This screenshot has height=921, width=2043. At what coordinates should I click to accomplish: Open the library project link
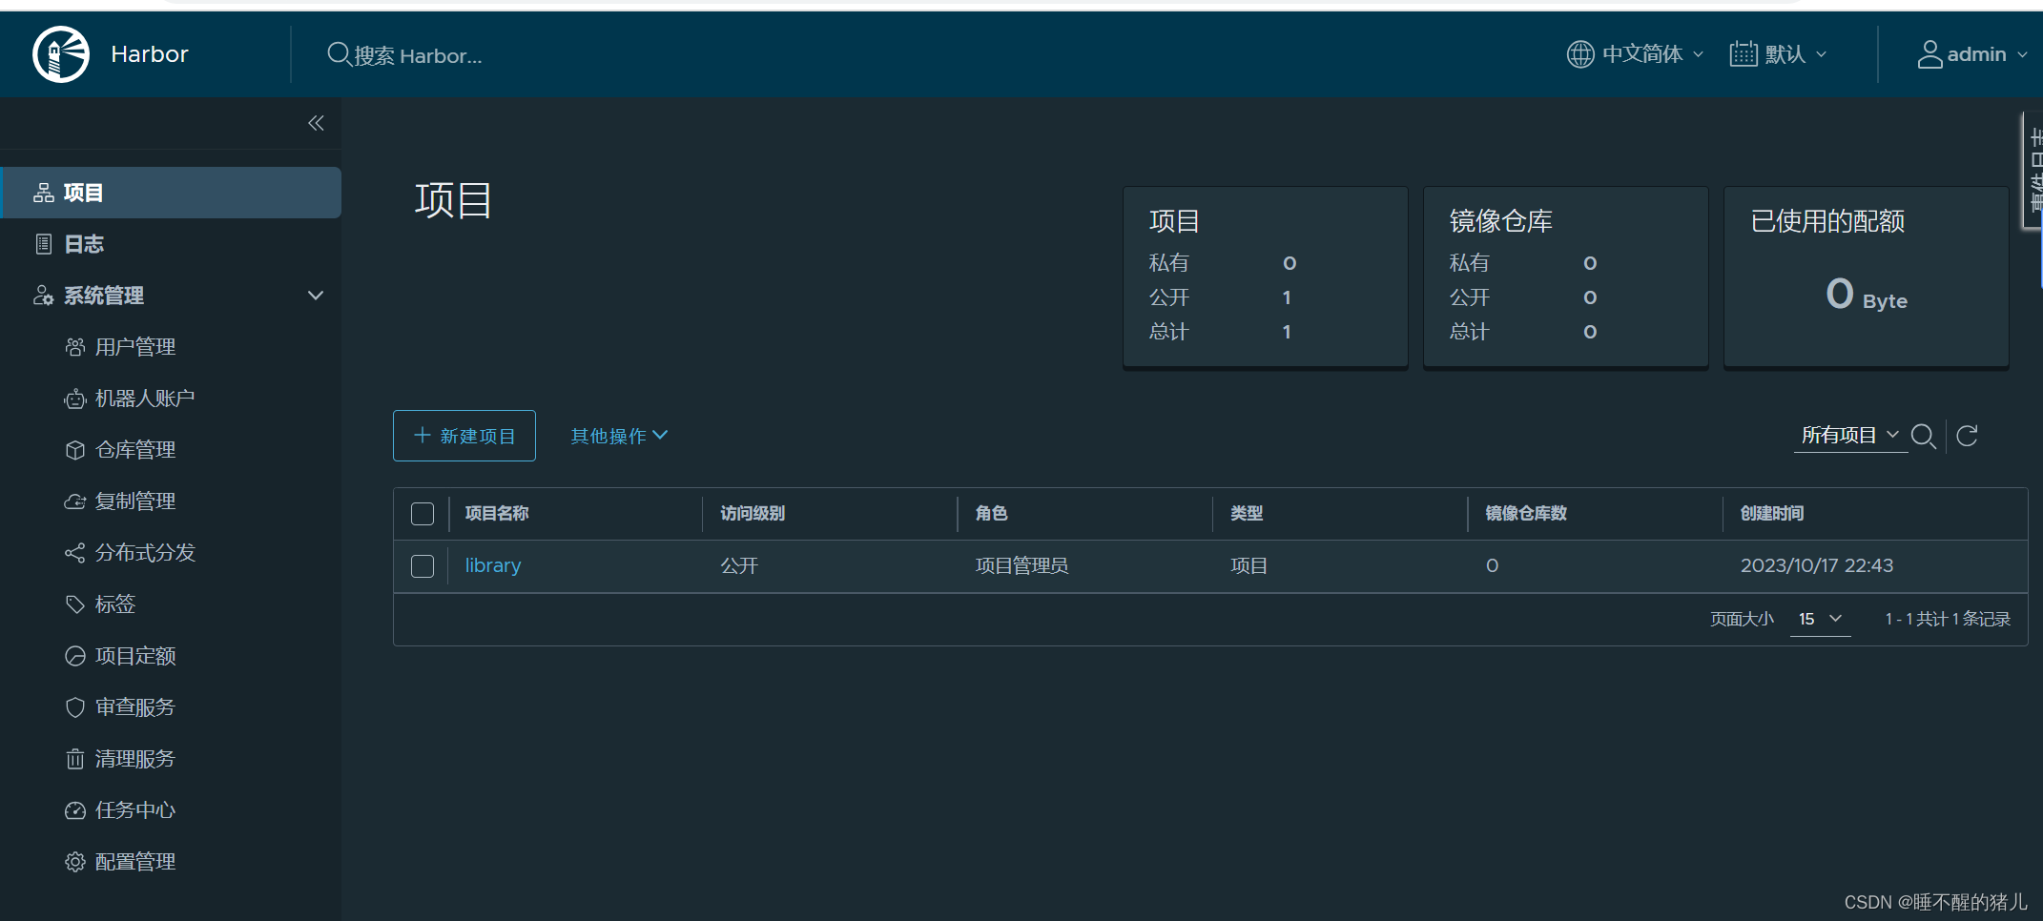click(493, 565)
